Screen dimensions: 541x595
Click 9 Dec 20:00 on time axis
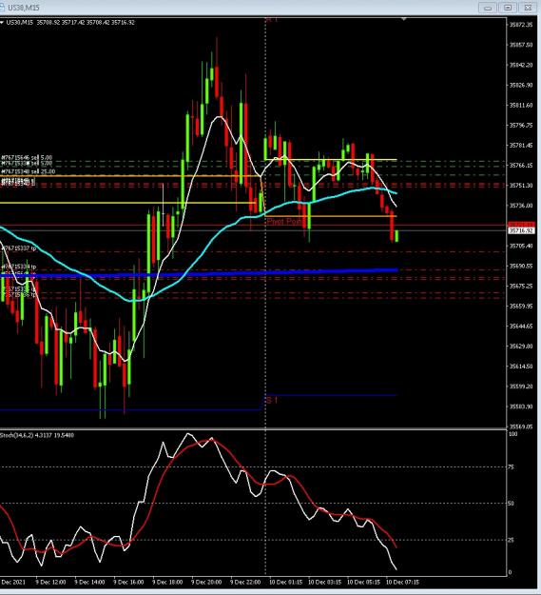pyautogui.click(x=206, y=582)
